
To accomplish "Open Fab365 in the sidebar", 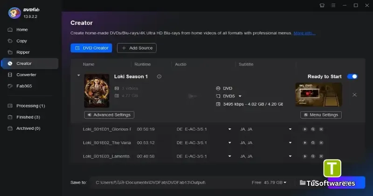I will pyautogui.click(x=24, y=86).
